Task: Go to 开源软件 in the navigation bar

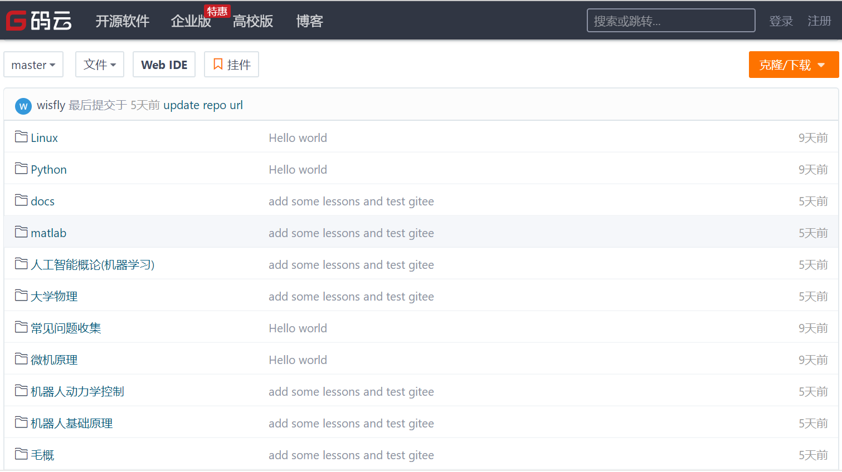Action: pyautogui.click(x=122, y=21)
